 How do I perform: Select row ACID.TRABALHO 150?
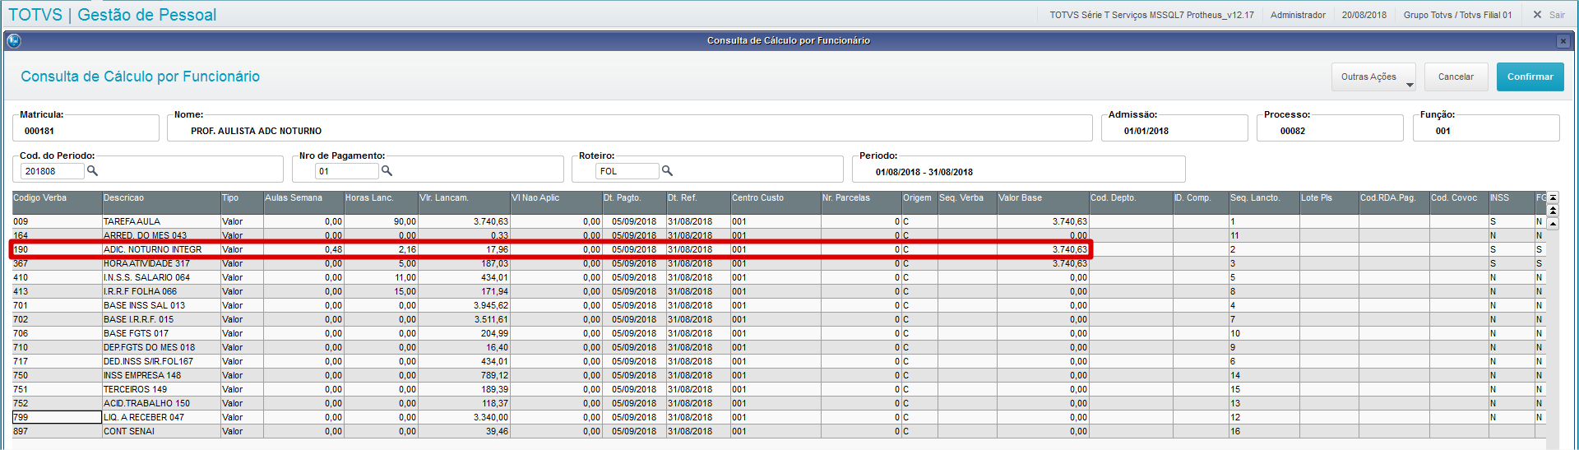coord(779,403)
